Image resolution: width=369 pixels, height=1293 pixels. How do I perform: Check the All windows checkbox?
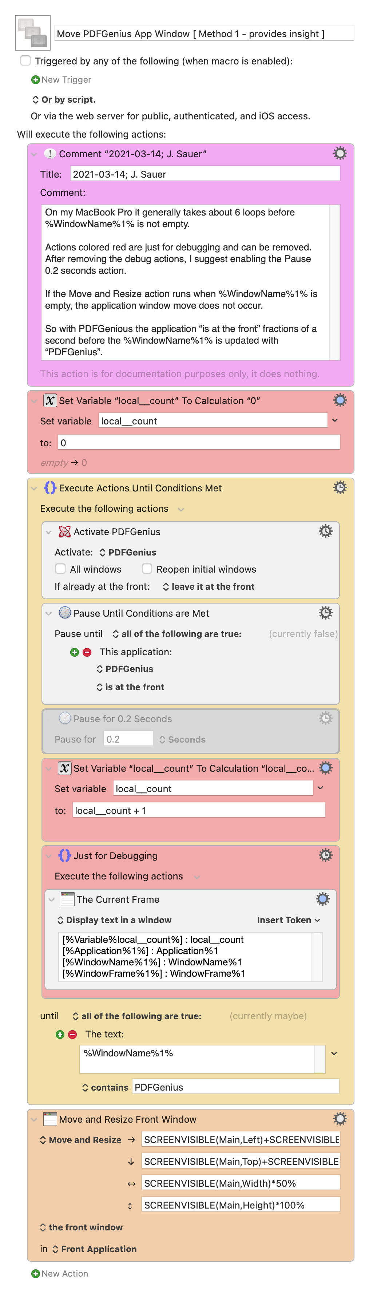[60, 569]
